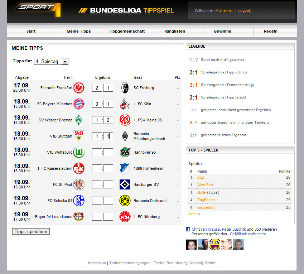
Task: Click the SV Werder Bremen club crest
Action: tap(79, 120)
